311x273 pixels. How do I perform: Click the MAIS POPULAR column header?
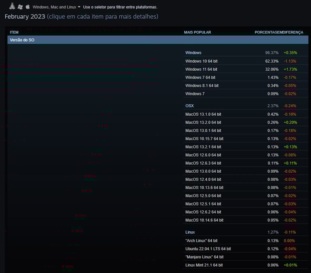[197, 32]
